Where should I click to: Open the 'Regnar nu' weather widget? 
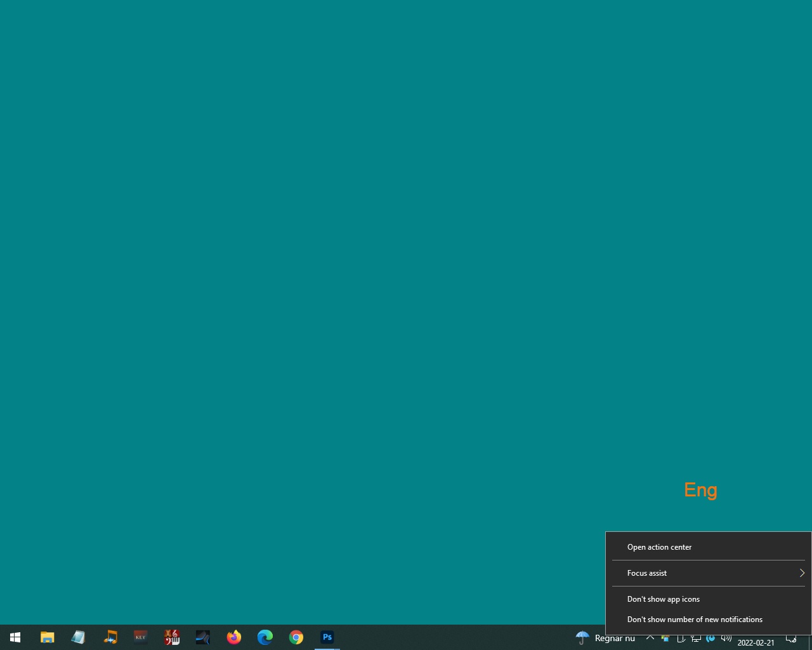[605, 638]
